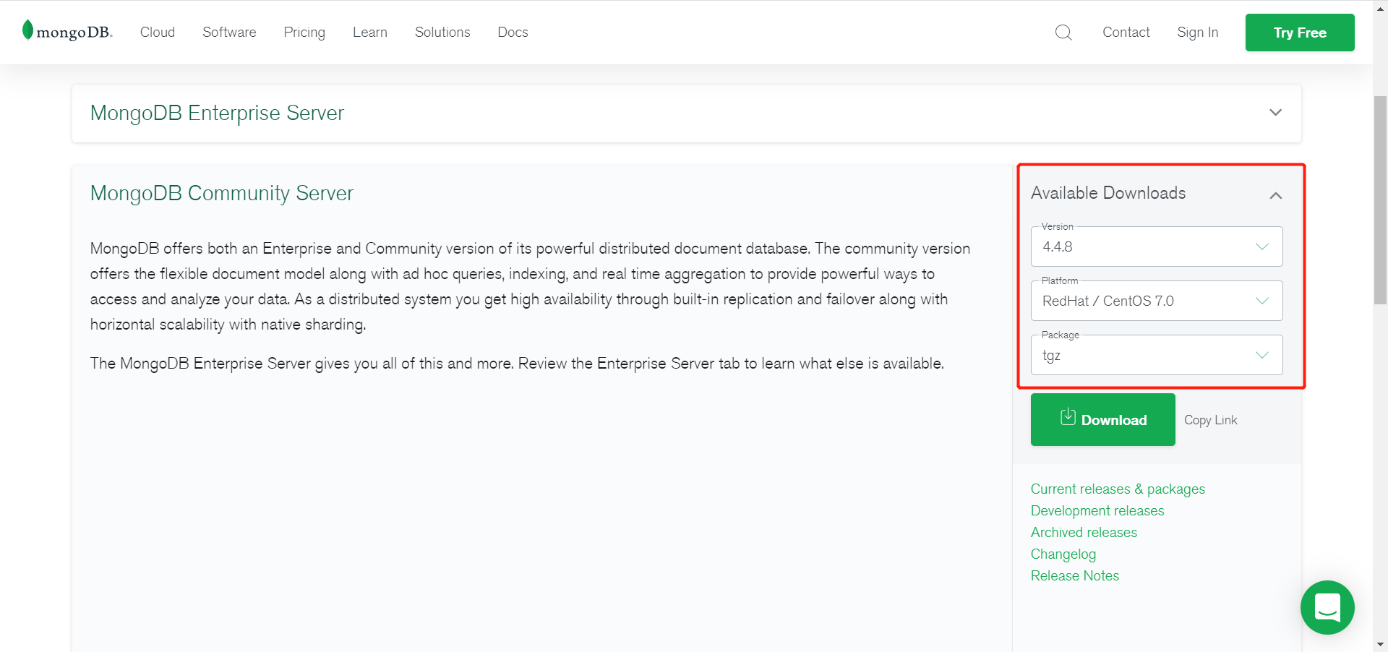Open the Development releases link
The height and width of the screenshot is (652, 1388).
click(x=1097, y=511)
